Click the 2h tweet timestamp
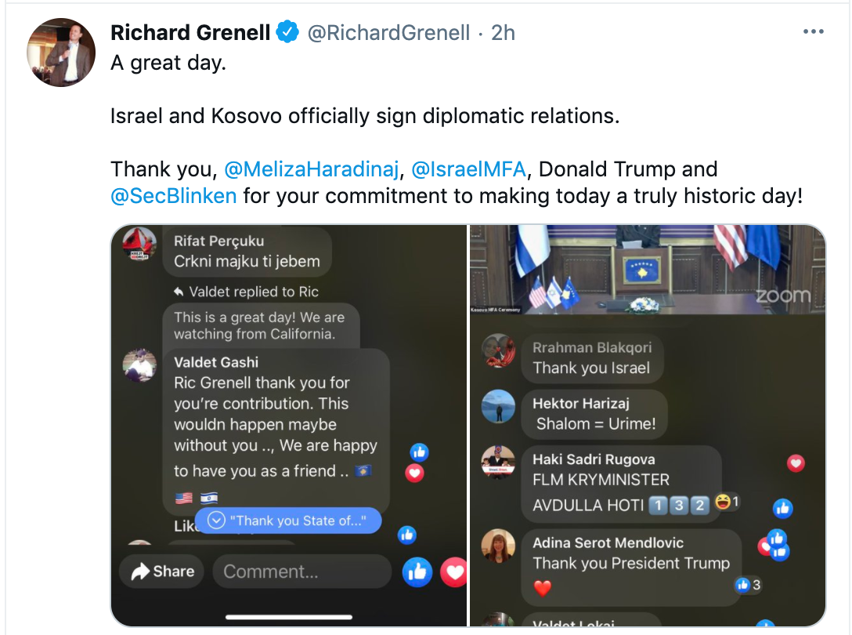 pos(503,33)
